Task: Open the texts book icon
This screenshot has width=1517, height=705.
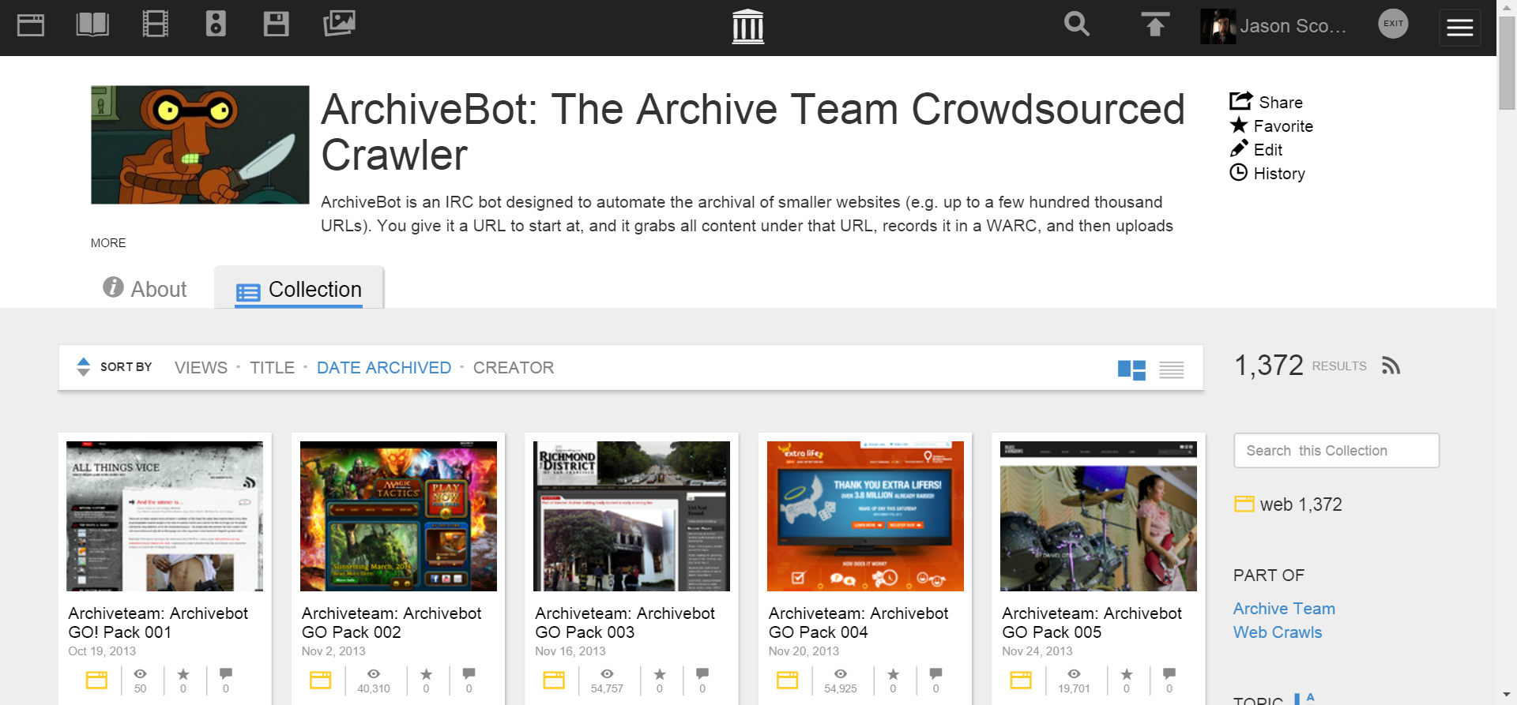Action: [x=92, y=25]
